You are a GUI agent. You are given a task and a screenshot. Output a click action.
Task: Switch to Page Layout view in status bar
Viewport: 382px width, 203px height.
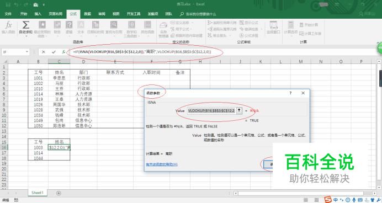tap(316, 200)
